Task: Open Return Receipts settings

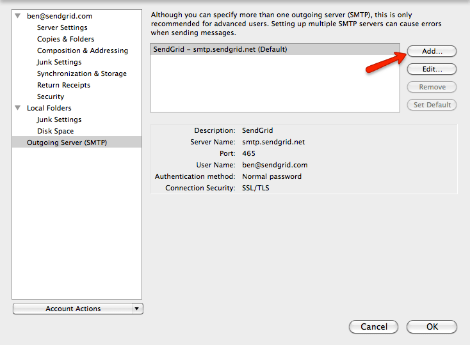Action: pos(63,85)
